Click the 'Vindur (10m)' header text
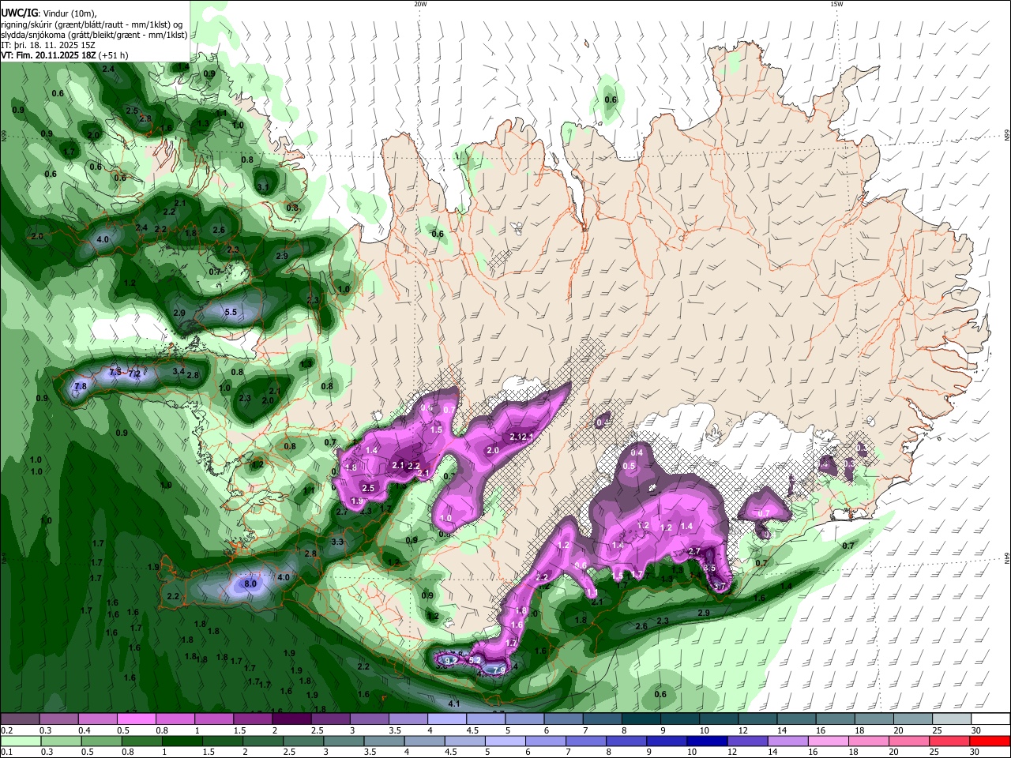The width and height of the screenshot is (1011, 758). point(69,14)
